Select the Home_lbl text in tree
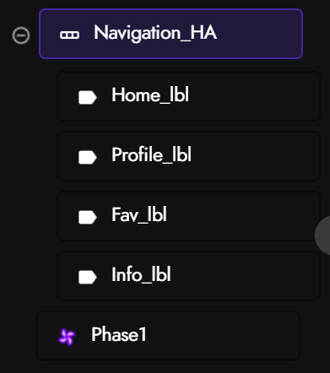The height and width of the screenshot is (373, 330). tap(150, 95)
